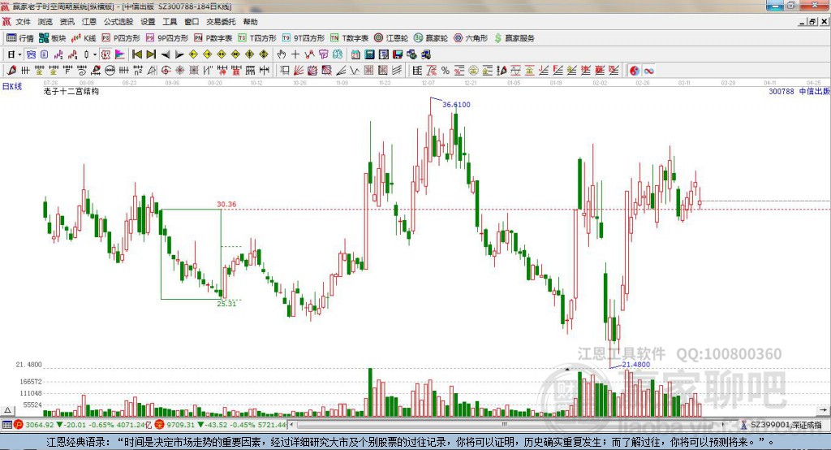This screenshot has width=831, height=450.
Task: Open the 工具 menu
Action: pyautogui.click(x=170, y=22)
